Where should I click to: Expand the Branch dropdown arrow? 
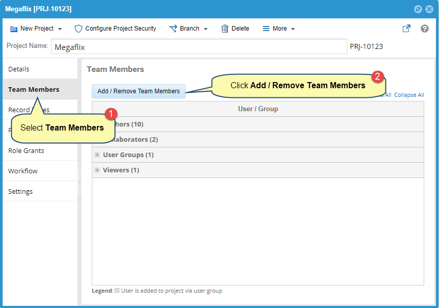click(206, 29)
